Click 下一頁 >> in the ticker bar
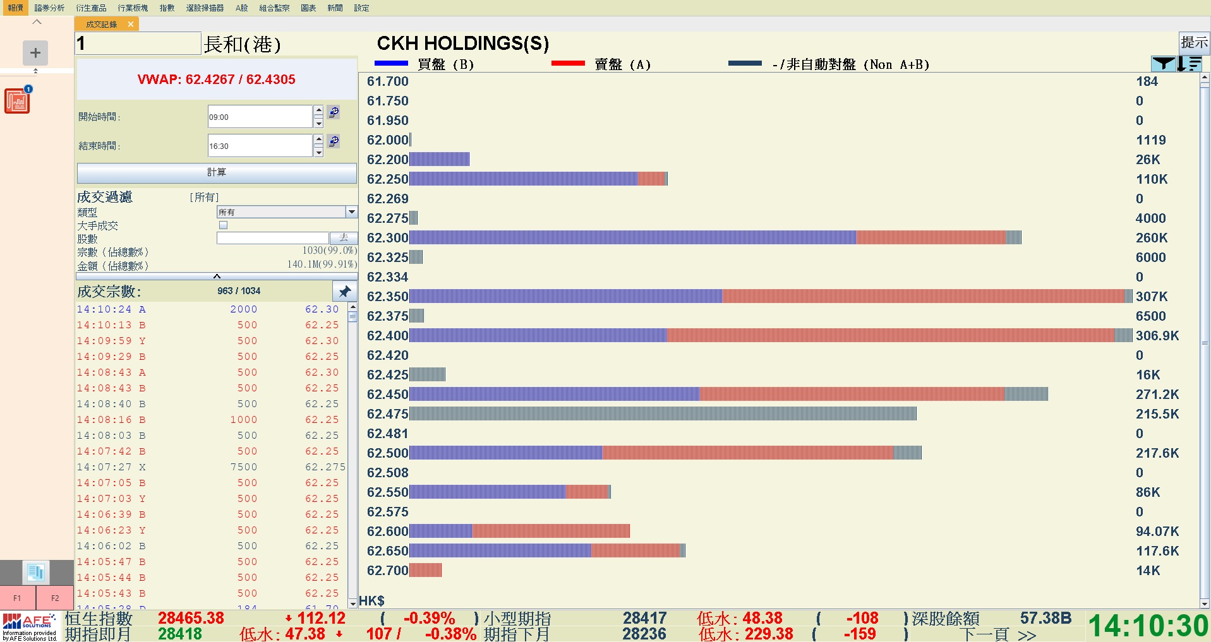 click(x=998, y=634)
